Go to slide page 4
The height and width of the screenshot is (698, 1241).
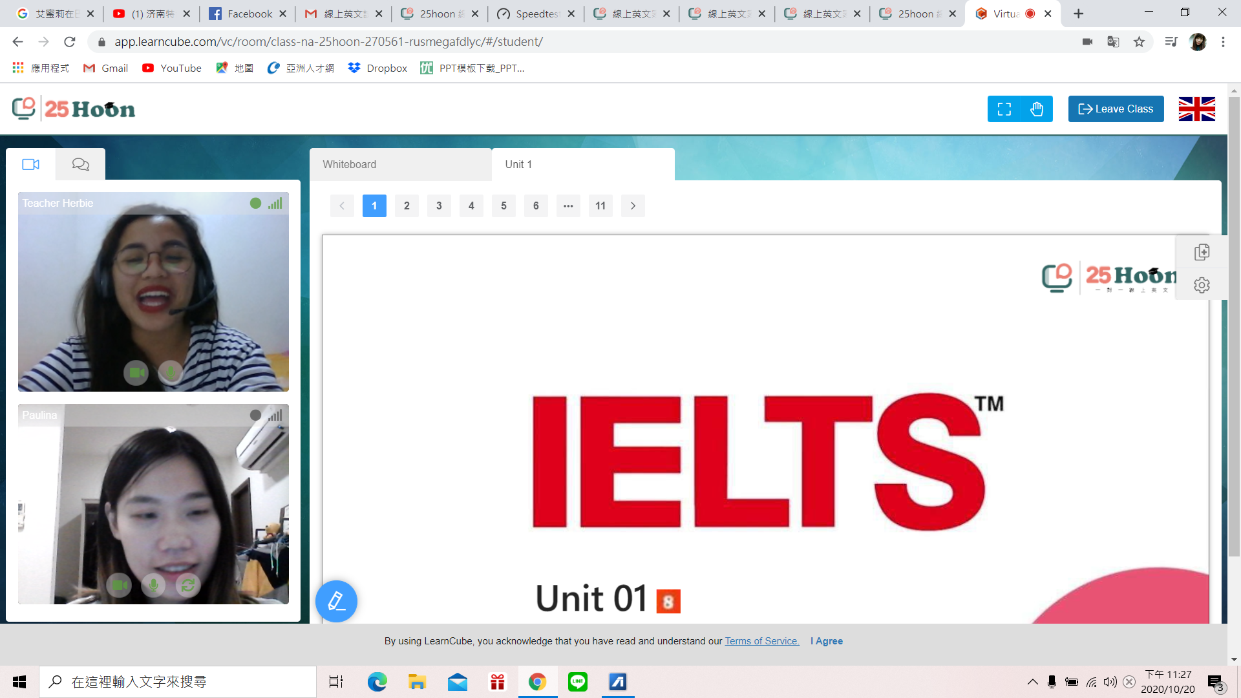pos(471,206)
